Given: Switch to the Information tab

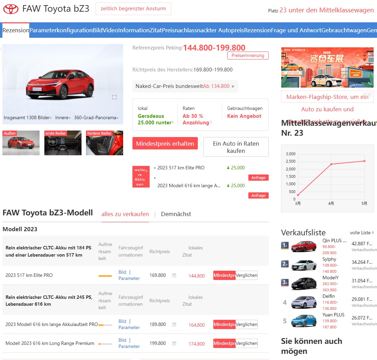Looking at the screenshot, I should tap(134, 30).
